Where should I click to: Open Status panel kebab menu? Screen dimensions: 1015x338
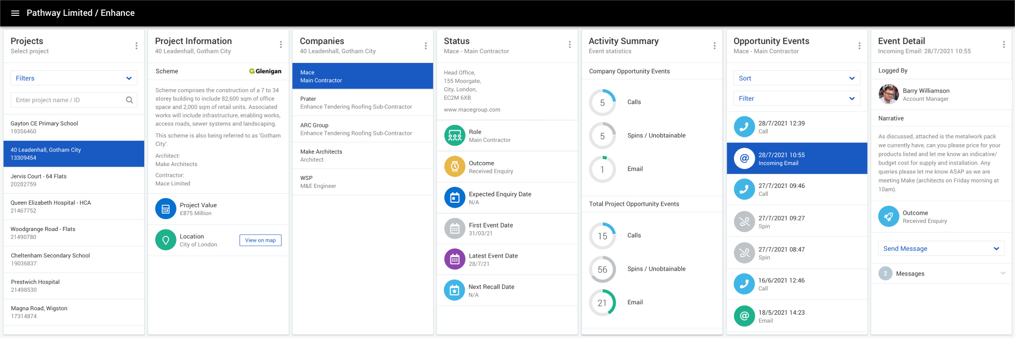click(570, 45)
